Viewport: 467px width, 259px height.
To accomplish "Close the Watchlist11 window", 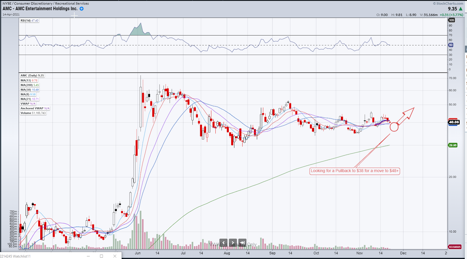I will click(x=115, y=256).
